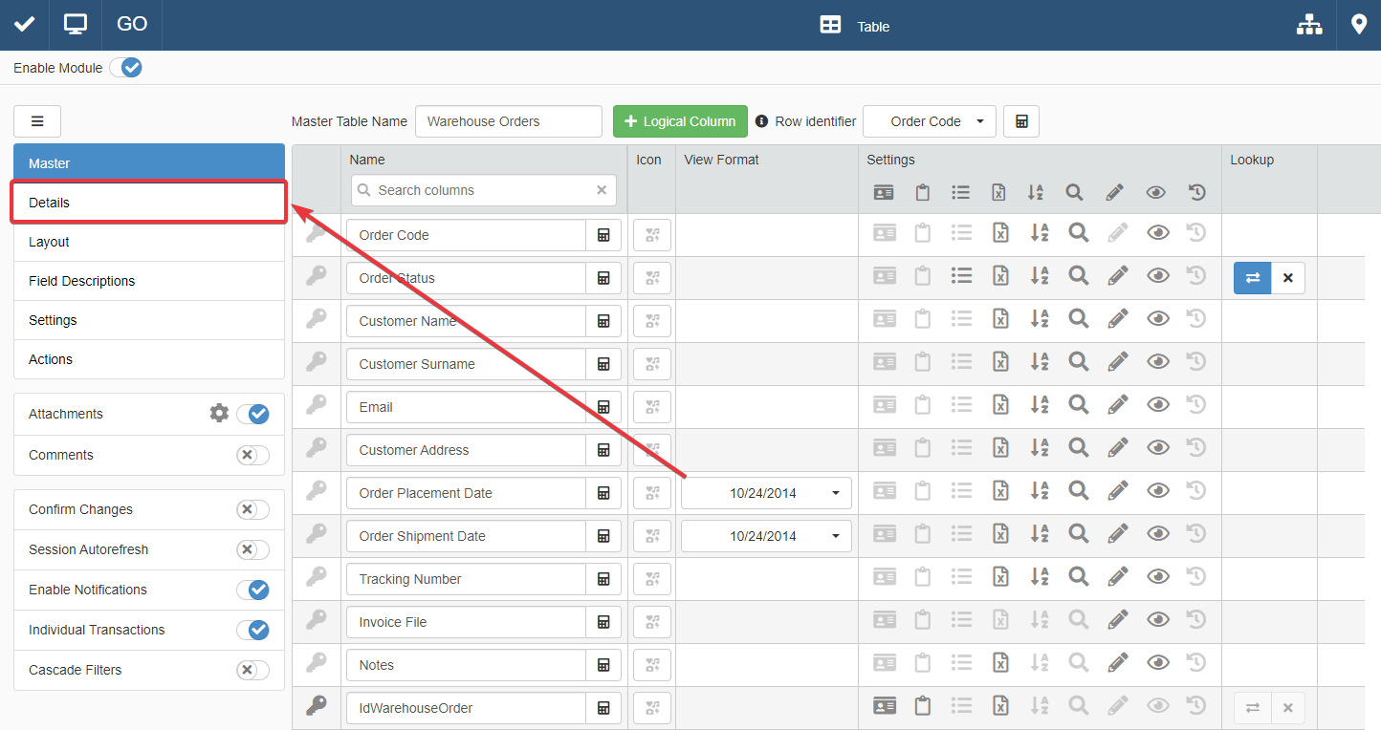Open the hierarchy sitemap icon at top right
The height and width of the screenshot is (730, 1381).
click(1308, 26)
